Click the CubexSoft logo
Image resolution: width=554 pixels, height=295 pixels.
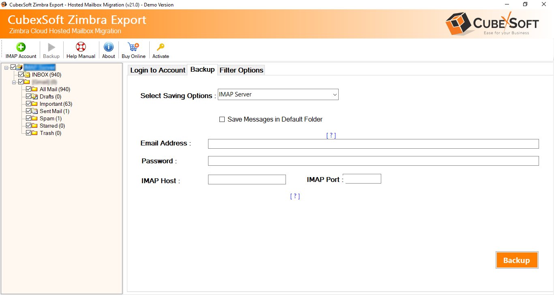click(x=492, y=23)
